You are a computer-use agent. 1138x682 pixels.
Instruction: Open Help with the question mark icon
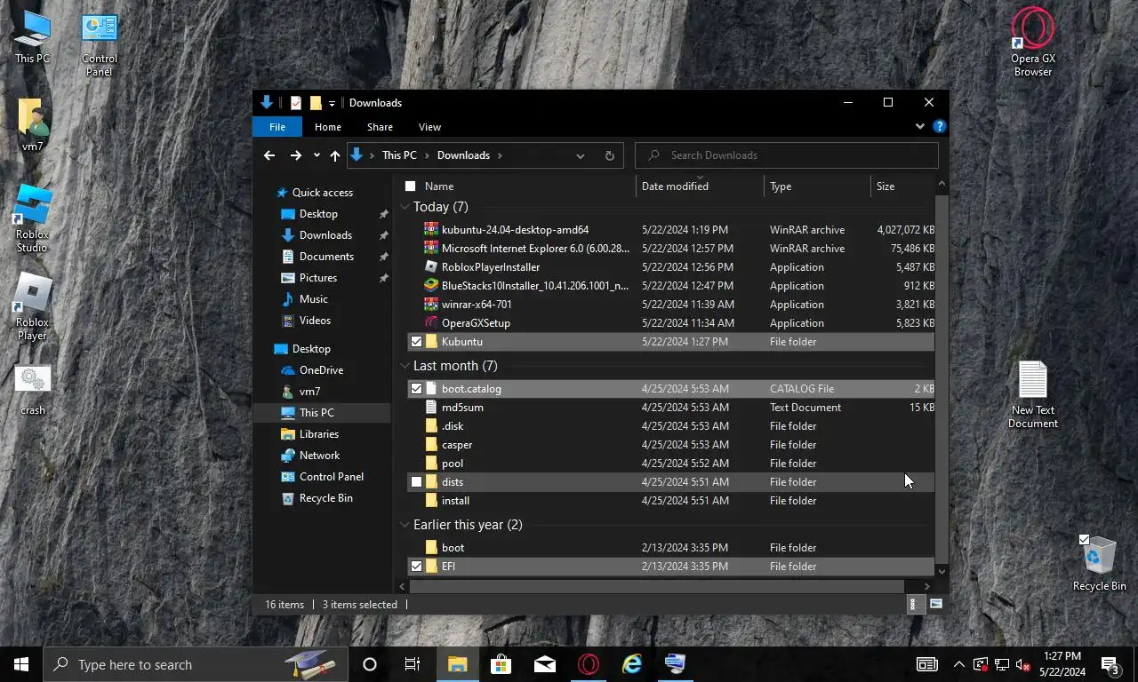939,127
